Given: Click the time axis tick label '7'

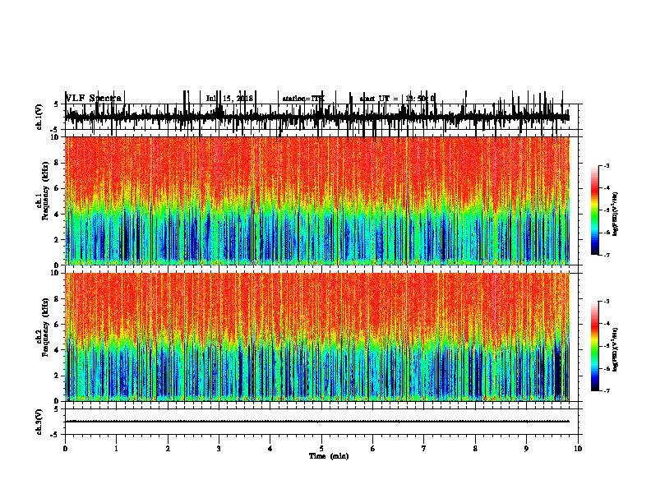Looking at the screenshot, I should coord(424,449).
